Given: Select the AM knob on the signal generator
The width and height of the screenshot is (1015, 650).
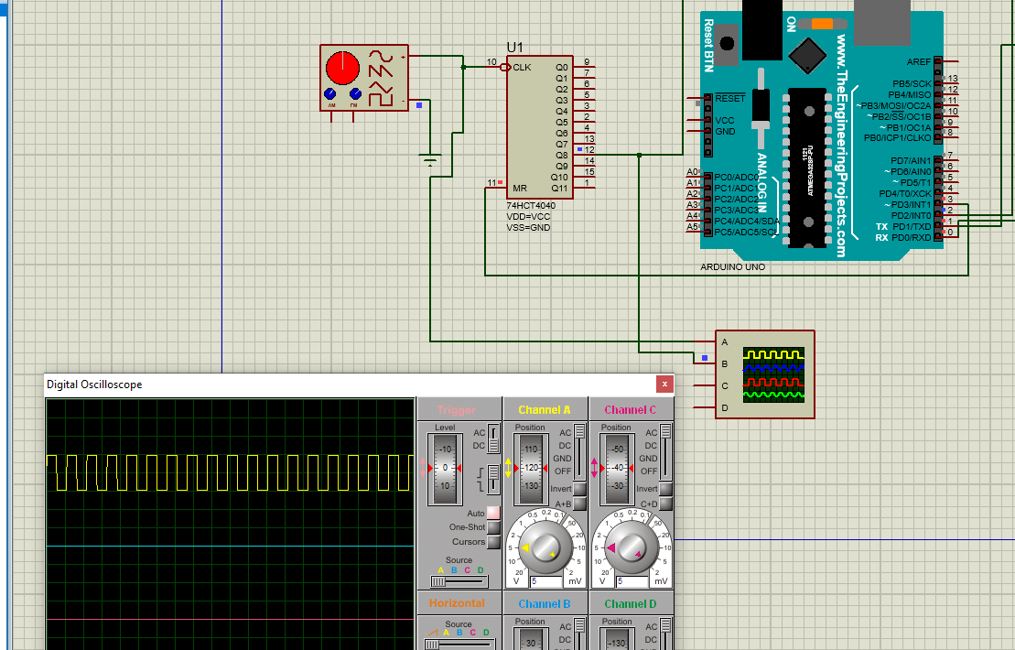Looking at the screenshot, I should tap(330, 92).
